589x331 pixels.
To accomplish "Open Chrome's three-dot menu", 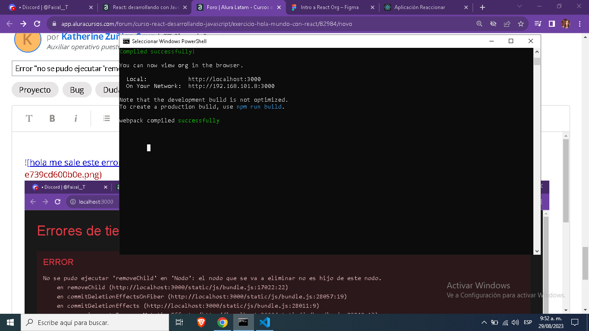I will pyautogui.click(x=580, y=24).
